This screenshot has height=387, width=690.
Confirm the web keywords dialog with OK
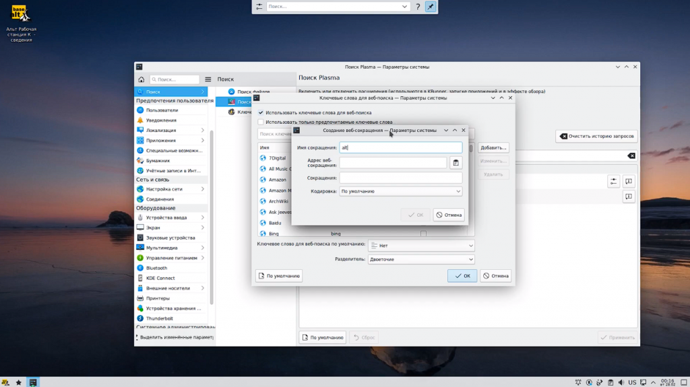coord(462,276)
